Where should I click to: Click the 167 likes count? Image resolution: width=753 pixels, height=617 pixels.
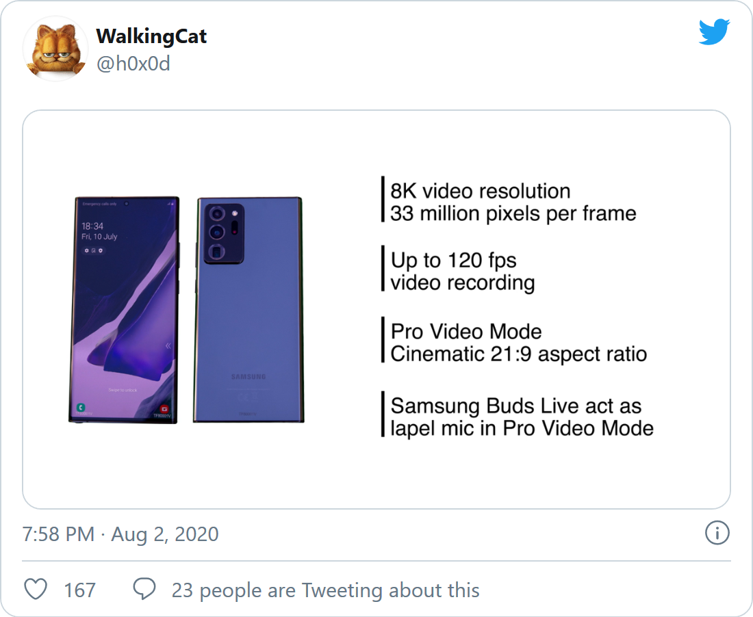pyautogui.click(x=80, y=590)
